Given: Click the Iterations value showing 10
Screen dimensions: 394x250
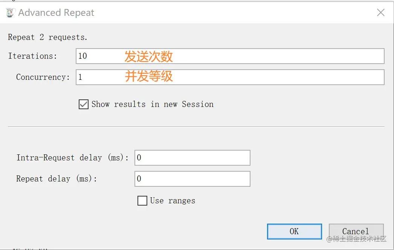Looking at the screenshot, I should click(x=83, y=56).
